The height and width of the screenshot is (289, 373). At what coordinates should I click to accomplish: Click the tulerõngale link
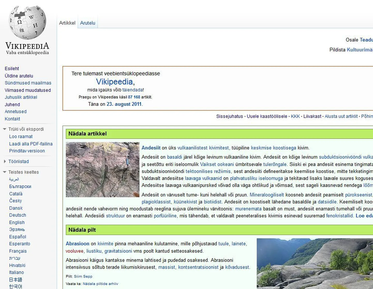click(x=275, y=164)
